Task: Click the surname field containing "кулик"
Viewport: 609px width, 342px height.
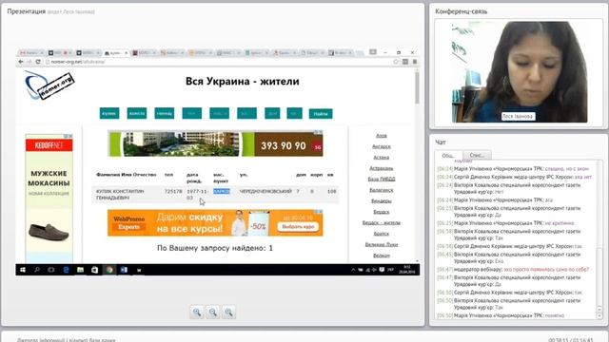Action: 109,114
